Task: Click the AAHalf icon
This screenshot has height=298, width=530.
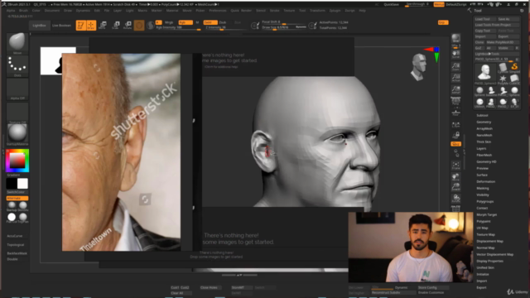Action: (456, 89)
